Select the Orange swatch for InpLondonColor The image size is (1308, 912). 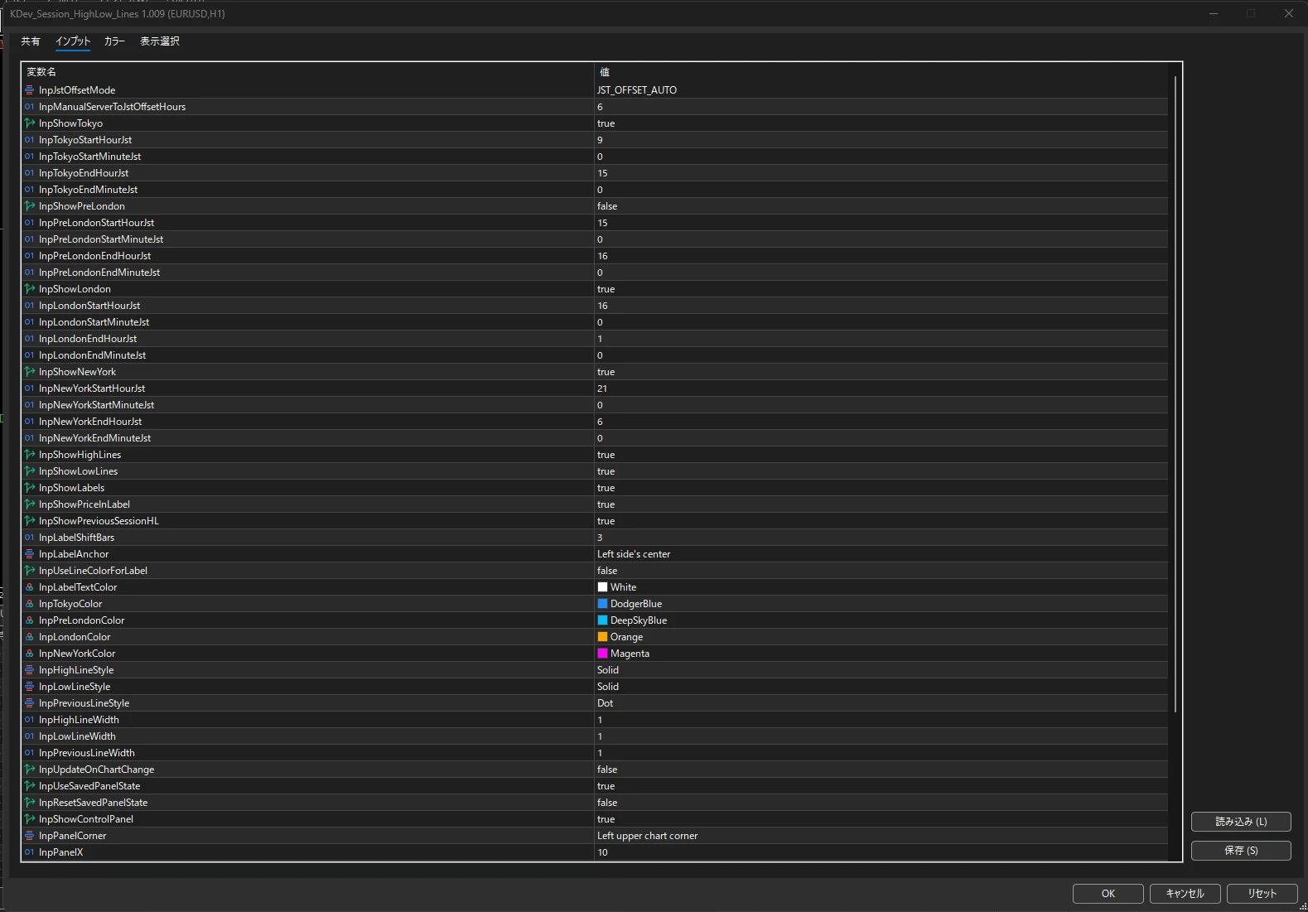603,637
